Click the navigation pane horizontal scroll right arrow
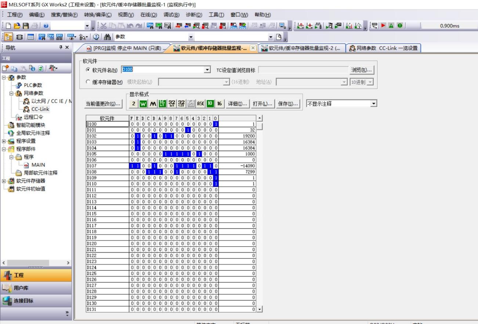 click(x=68, y=263)
